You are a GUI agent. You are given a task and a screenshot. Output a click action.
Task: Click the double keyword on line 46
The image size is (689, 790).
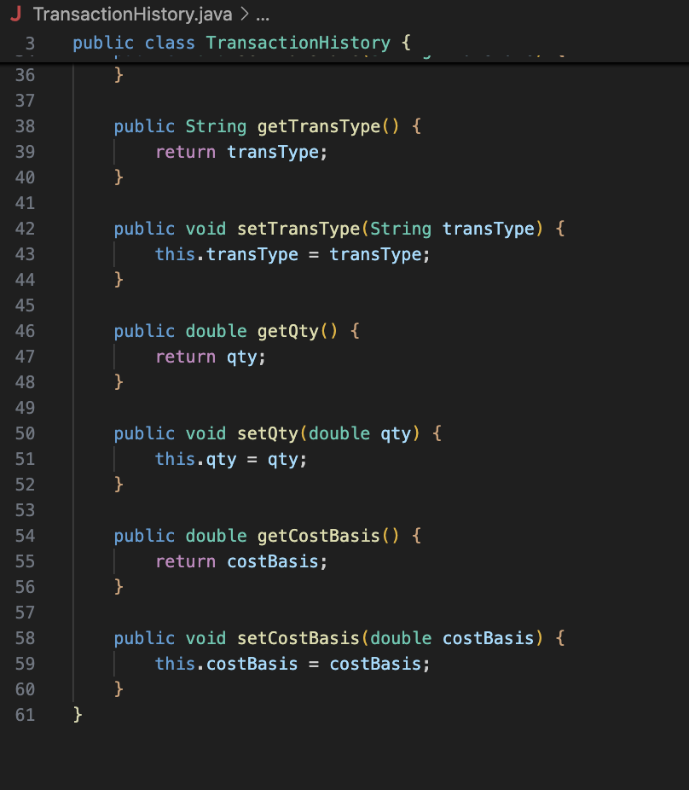pos(216,331)
